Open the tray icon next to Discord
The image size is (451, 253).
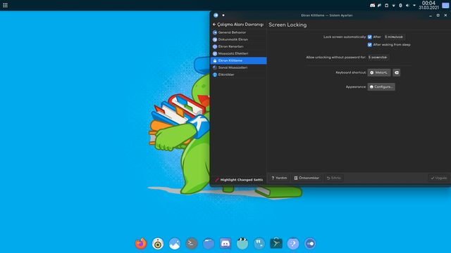pos(379,5)
